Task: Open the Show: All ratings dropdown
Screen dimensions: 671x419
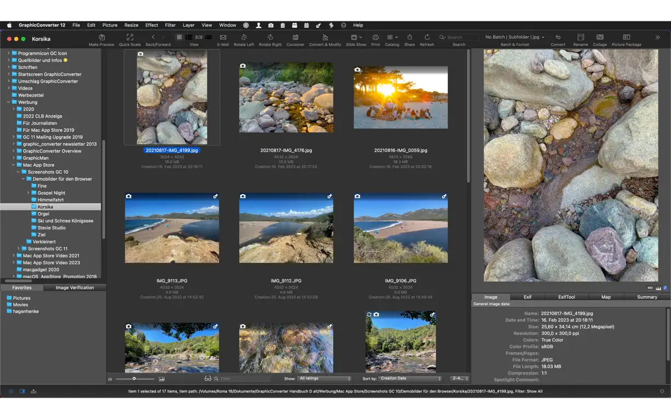Action: pyautogui.click(x=325, y=378)
